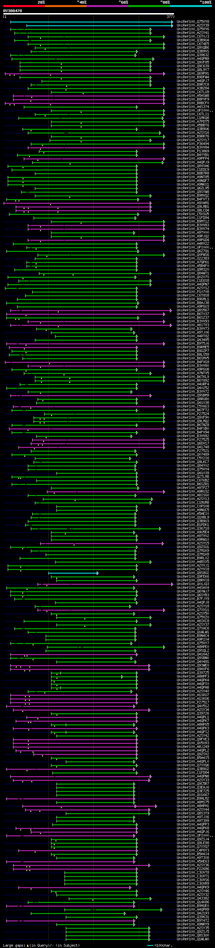This screenshot has width=215, height=948.
Task: Open hit UniRef100_C3UVT8
Action: pyautogui.click(x=193, y=872)
